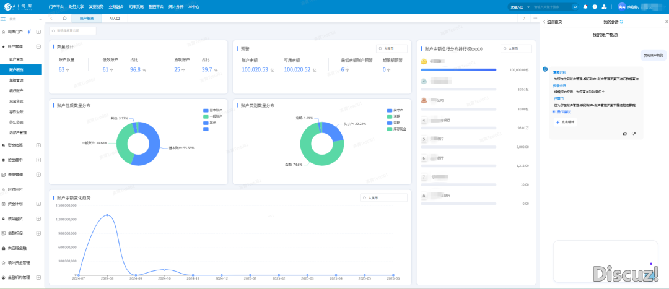Click the sidebar collapse menu icon
669x289 pixels.
[3, 19]
